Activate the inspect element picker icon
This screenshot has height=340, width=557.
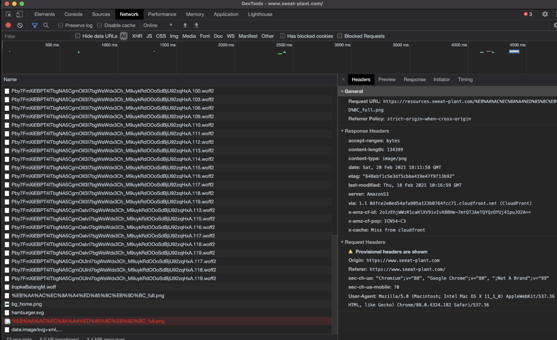[8, 14]
